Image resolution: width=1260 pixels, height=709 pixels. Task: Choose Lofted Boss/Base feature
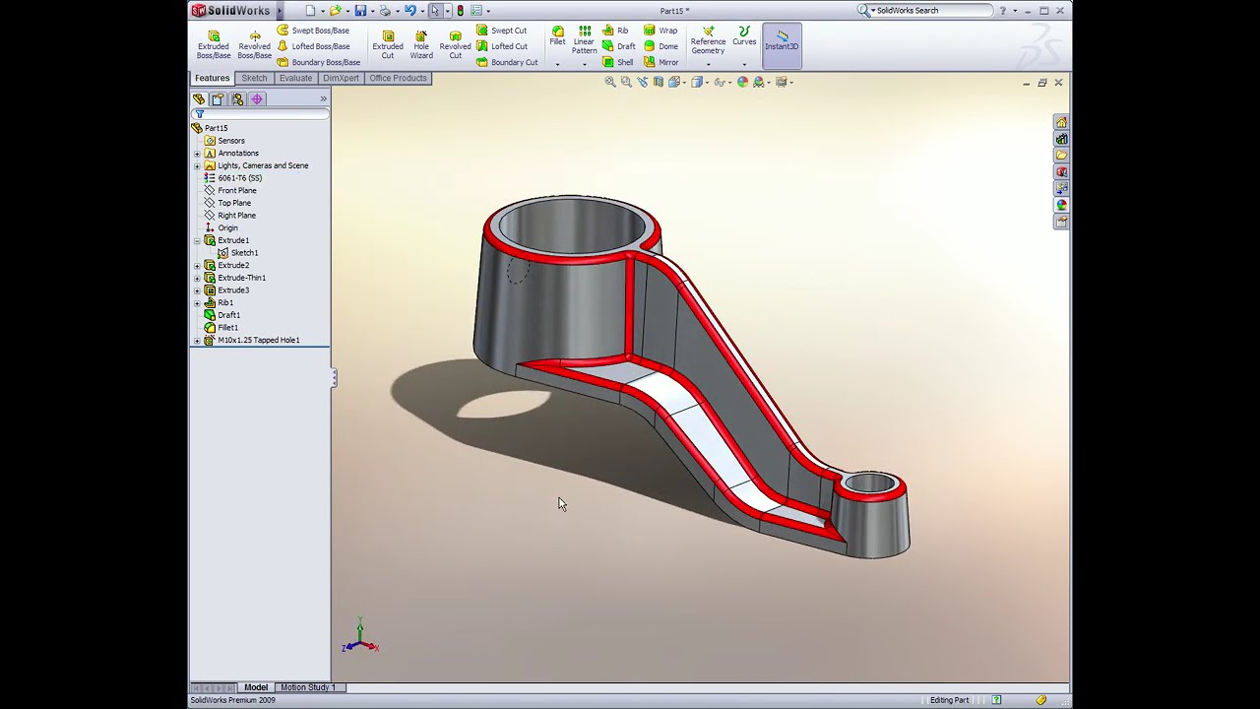tap(313, 46)
